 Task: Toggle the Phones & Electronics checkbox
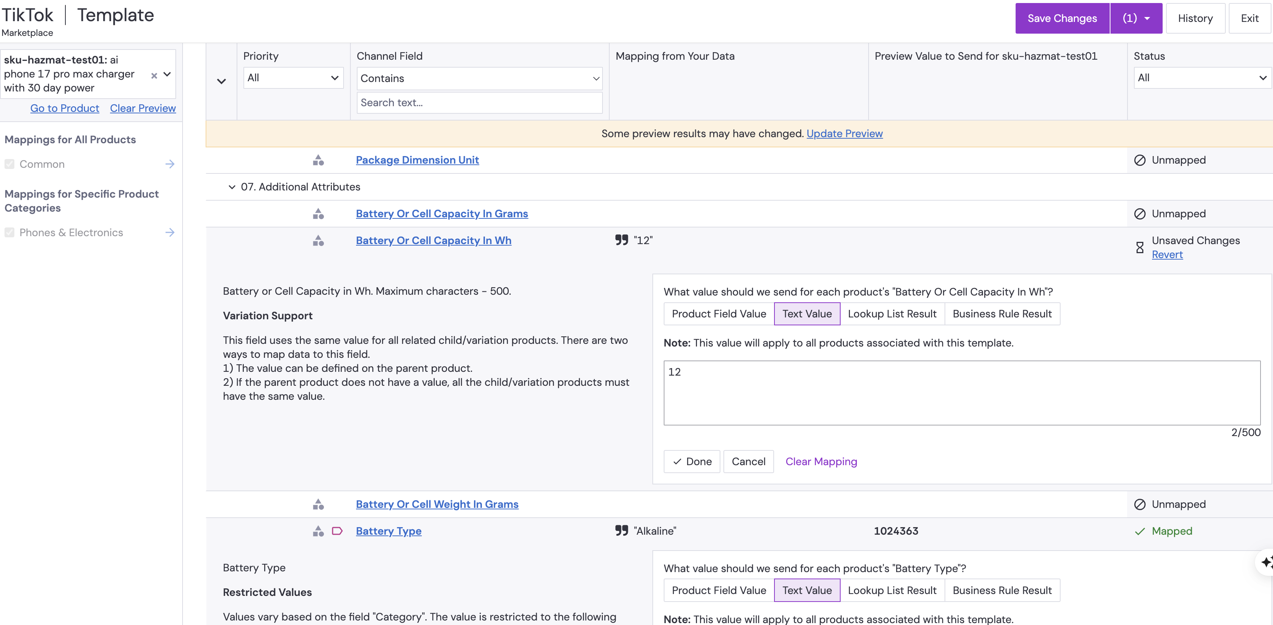tap(9, 233)
